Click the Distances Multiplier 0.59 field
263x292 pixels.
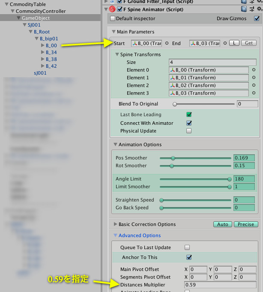click(x=220, y=285)
